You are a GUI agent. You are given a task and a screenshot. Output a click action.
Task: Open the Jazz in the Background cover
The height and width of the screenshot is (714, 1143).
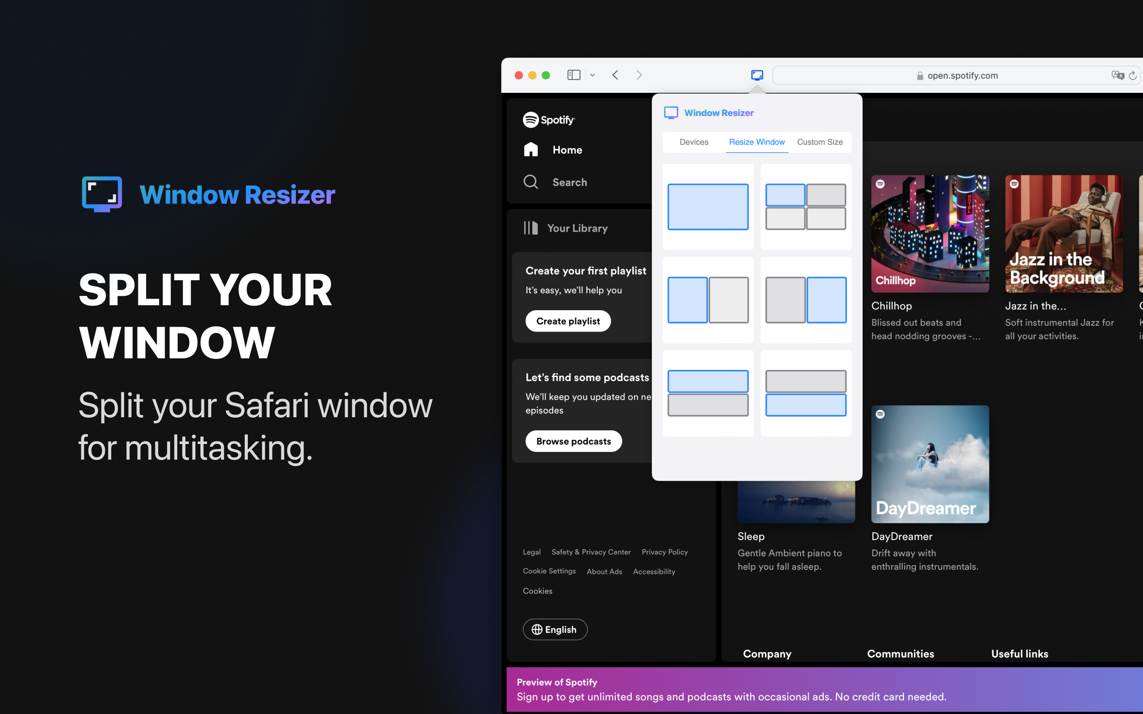pyautogui.click(x=1064, y=234)
